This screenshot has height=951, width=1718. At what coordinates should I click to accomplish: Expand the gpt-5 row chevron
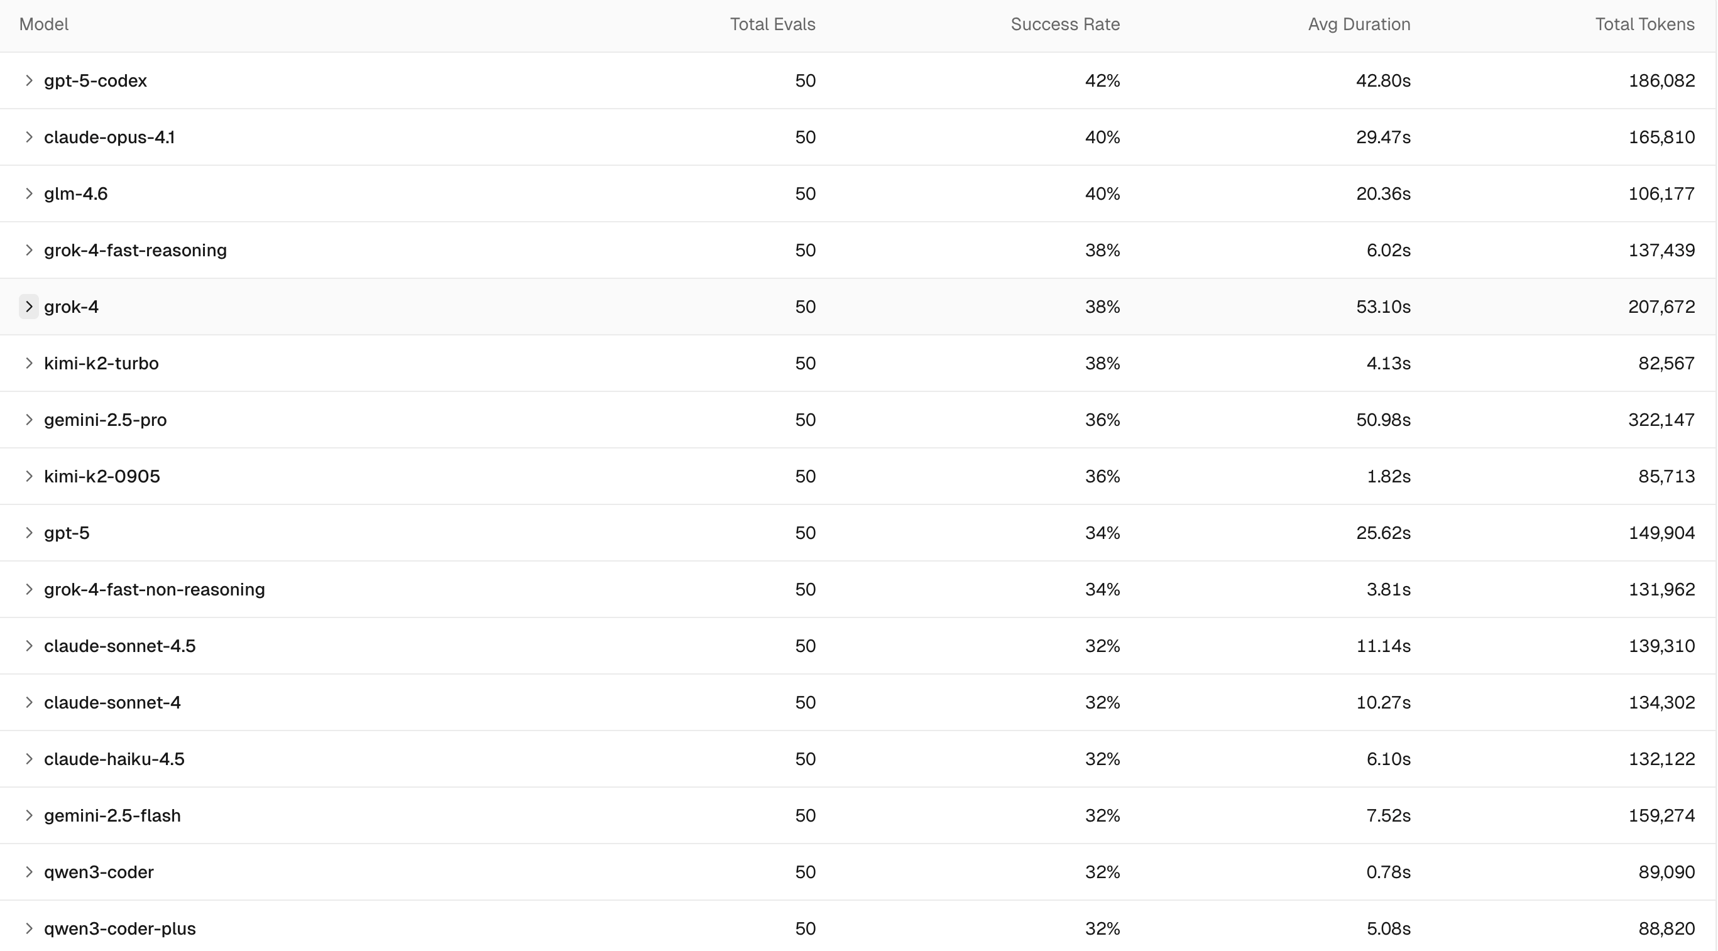pyautogui.click(x=29, y=533)
